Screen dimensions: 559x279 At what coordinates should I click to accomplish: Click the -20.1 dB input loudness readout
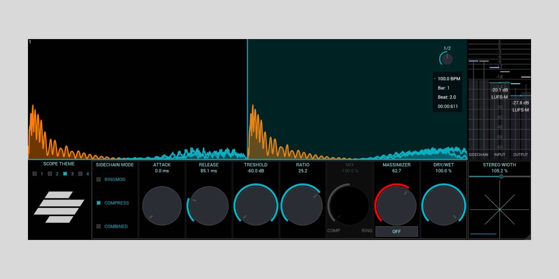point(500,90)
